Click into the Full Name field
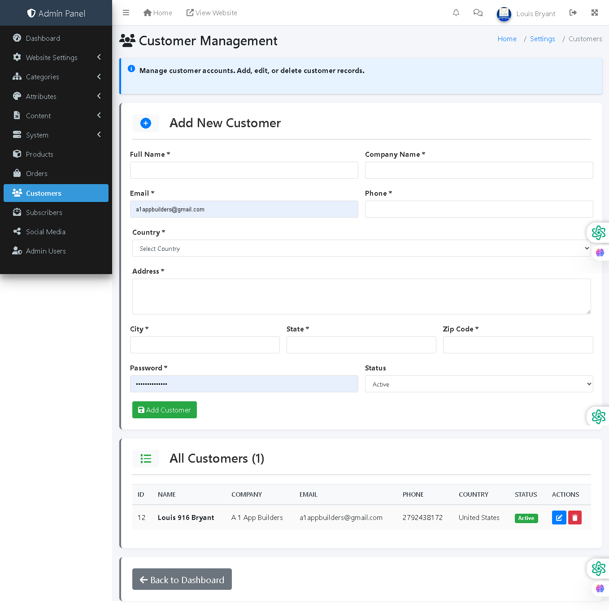609x610 pixels. [x=244, y=170]
